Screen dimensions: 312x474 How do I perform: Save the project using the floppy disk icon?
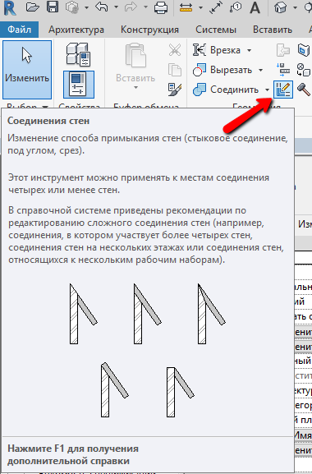[x=53, y=7]
